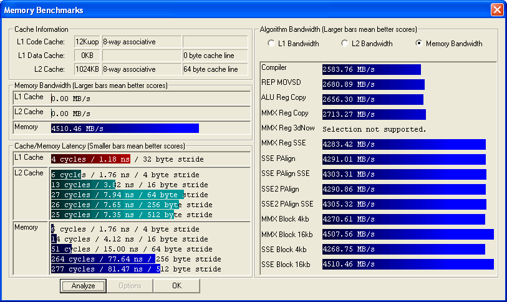Click the L1 Code Cache 12Kuop field
Viewport: 507px width, 302px height.
click(87, 42)
